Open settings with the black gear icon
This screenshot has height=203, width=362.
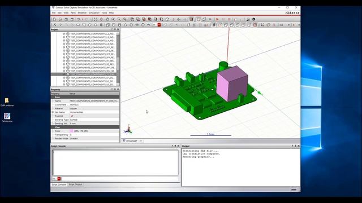click(x=254, y=19)
